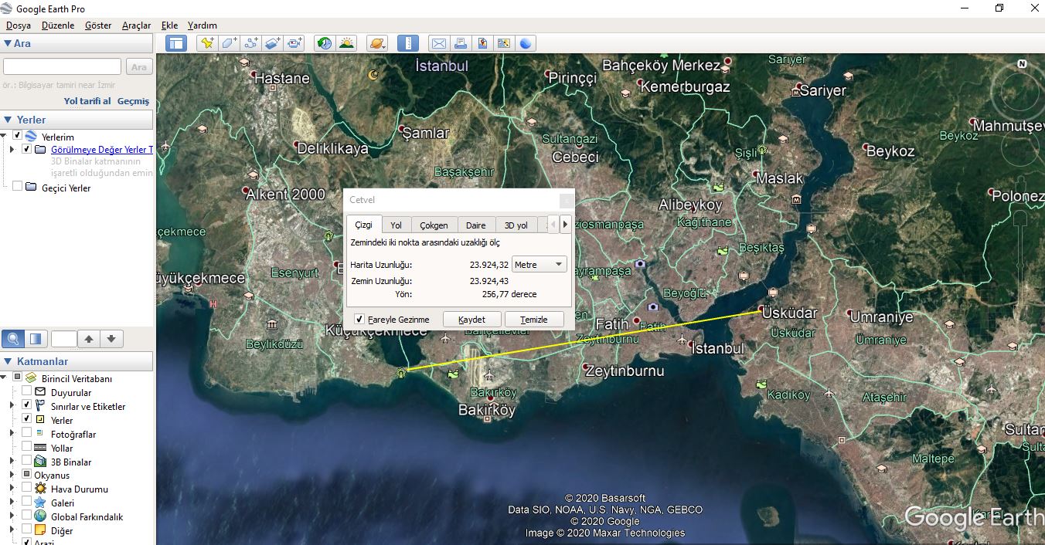Click the email envelope toolbar icon
This screenshot has height=545, width=1045.
click(x=438, y=43)
